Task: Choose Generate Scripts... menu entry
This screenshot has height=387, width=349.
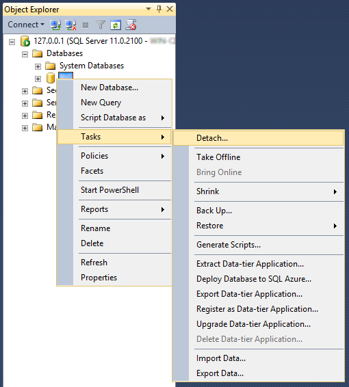Action: [x=259, y=245]
